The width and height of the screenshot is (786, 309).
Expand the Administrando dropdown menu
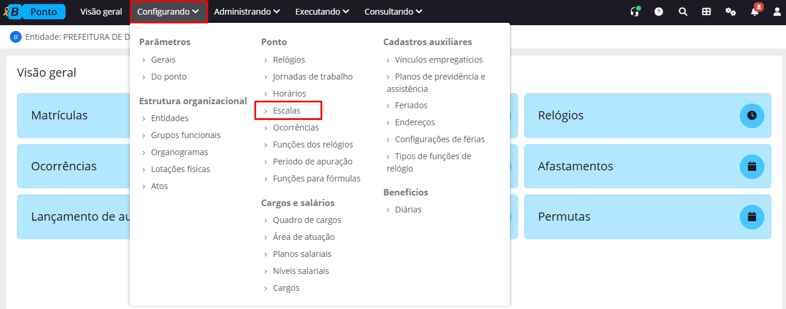coord(247,12)
